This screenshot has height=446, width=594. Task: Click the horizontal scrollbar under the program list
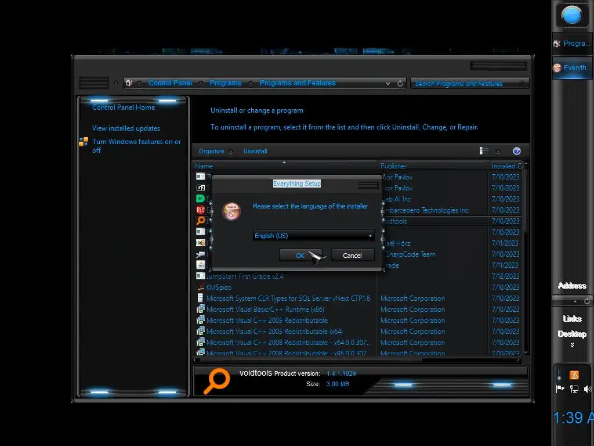[357, 359]
